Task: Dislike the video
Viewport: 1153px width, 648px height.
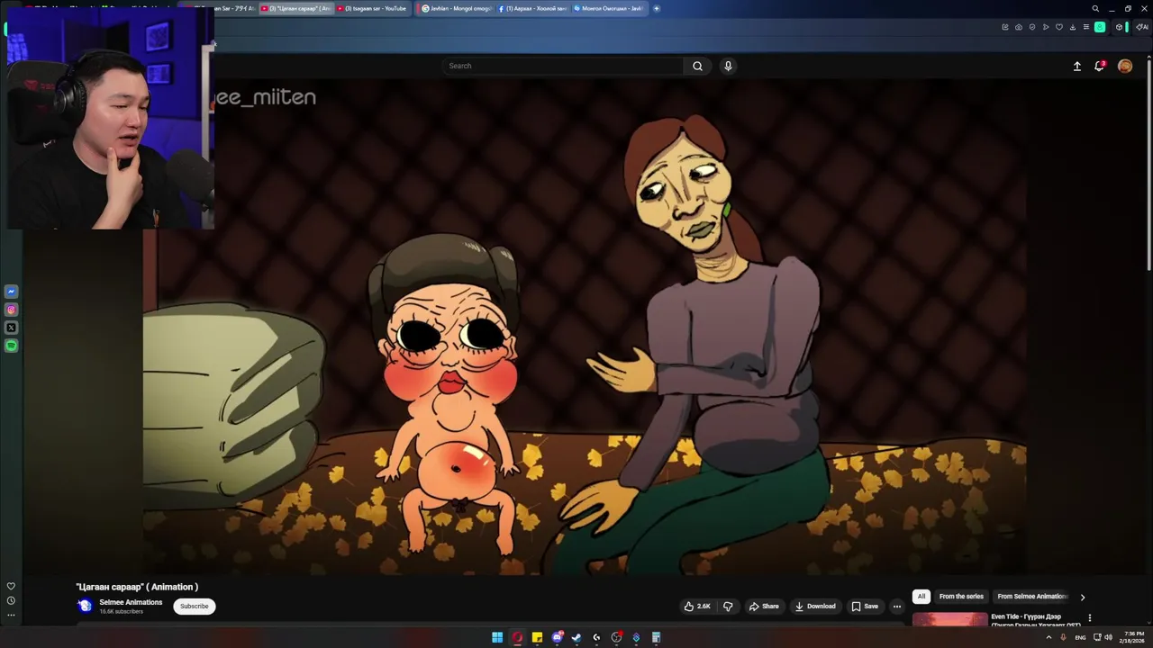Action: tap(728, 606)
